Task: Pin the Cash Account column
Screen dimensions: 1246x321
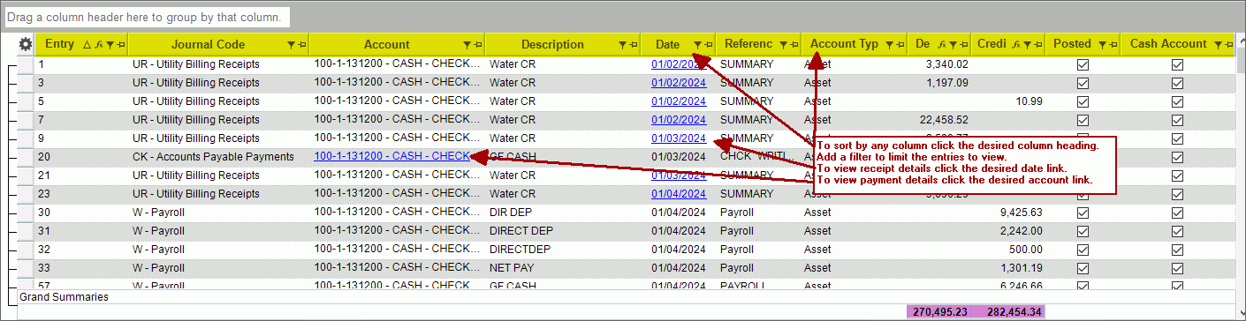Action: [x=1228, y=45]
